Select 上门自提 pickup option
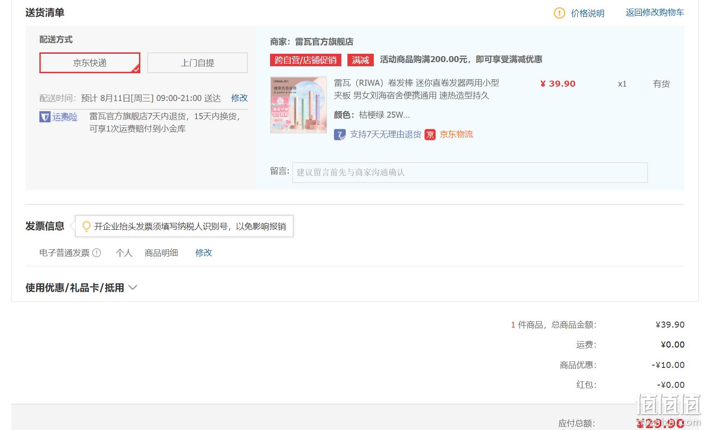 coord(197,63)
